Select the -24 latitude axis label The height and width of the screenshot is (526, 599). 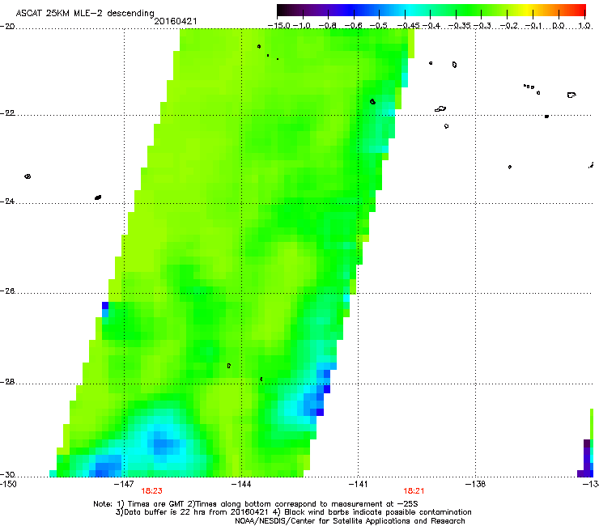pos(7,201)
